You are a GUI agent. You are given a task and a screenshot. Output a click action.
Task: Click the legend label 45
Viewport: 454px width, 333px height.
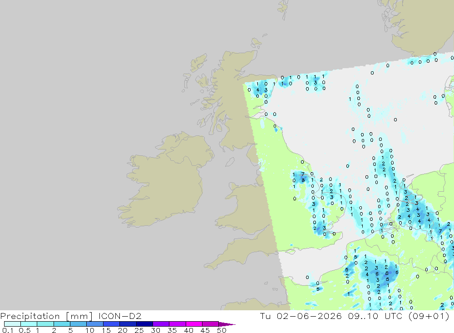205,330
